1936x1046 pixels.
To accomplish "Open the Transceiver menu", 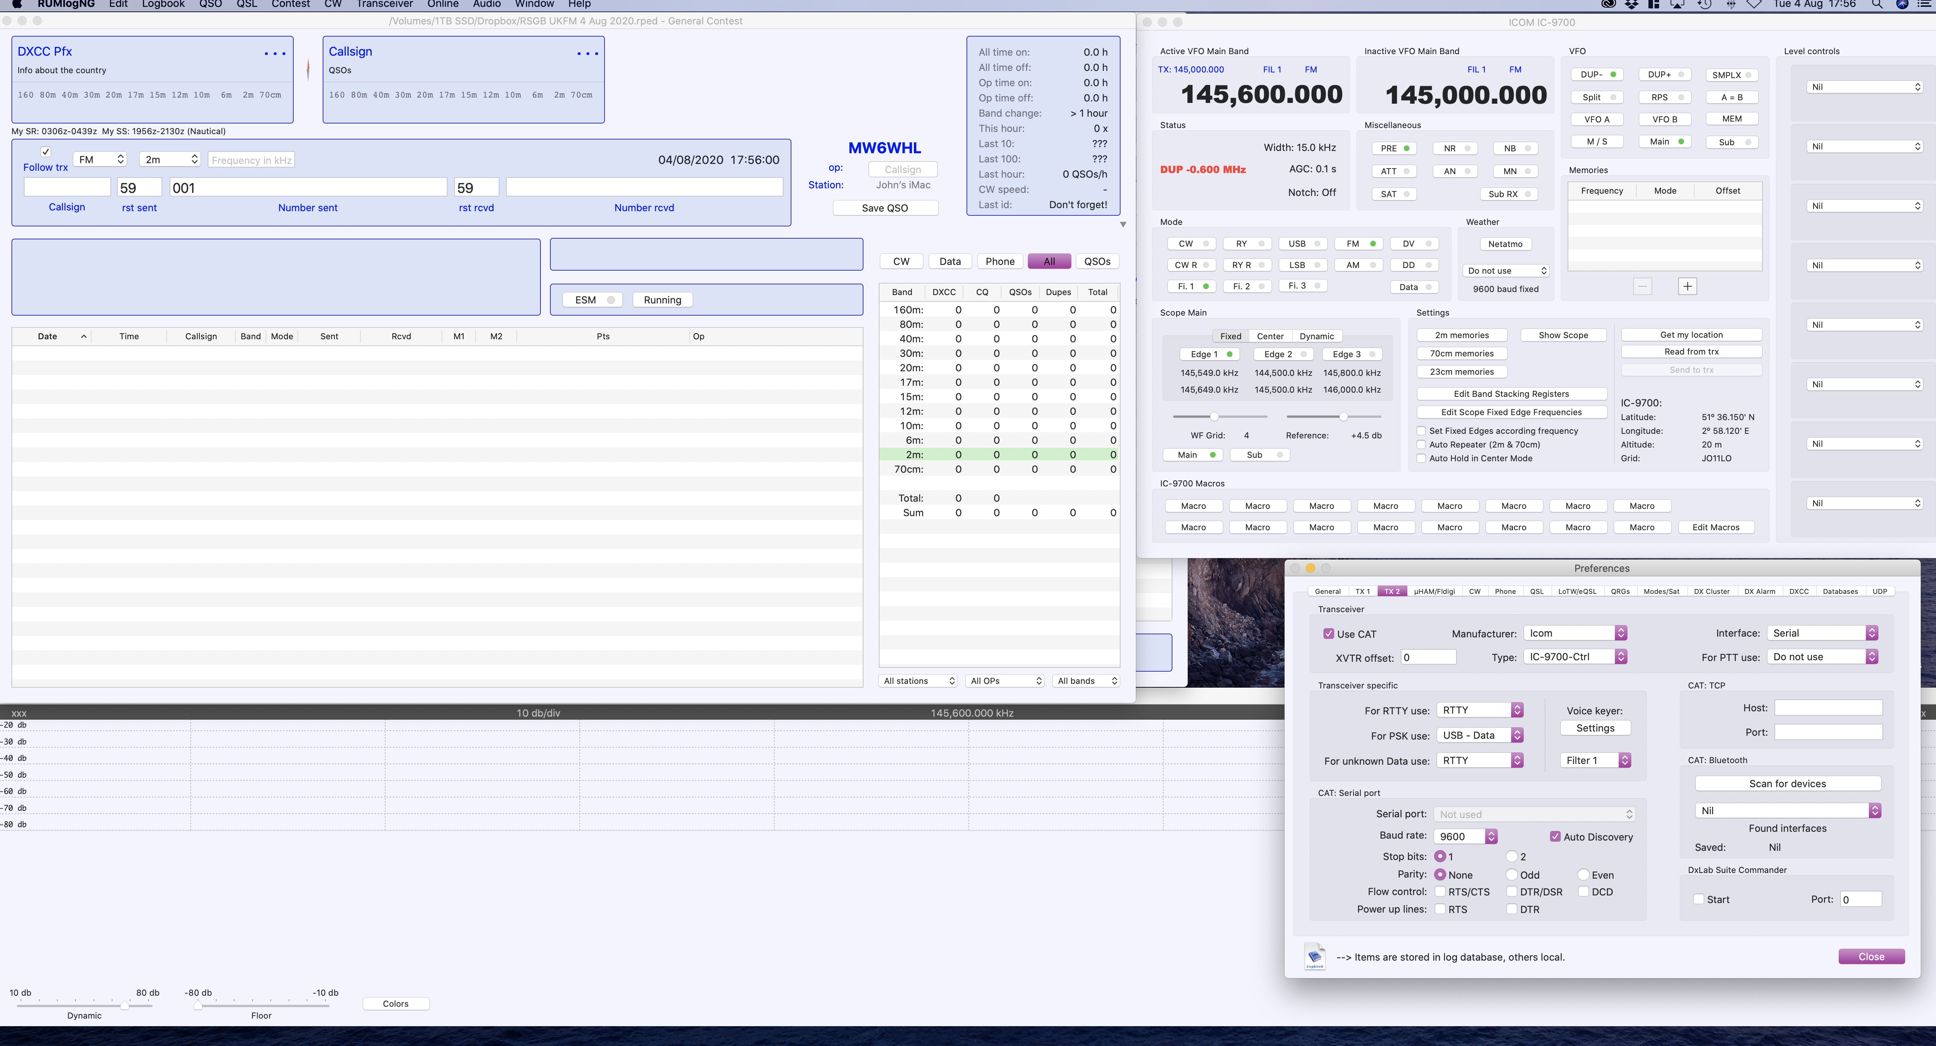I will tap(385, 5).
